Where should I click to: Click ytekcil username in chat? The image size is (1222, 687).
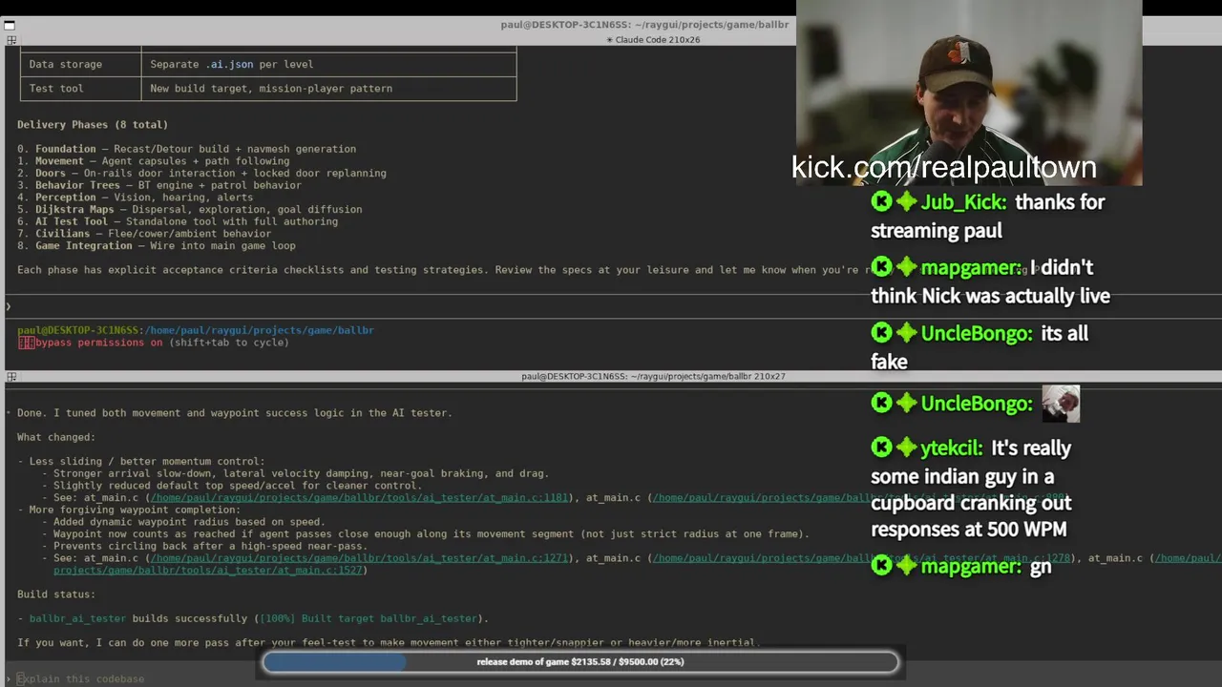pos(952,448)
